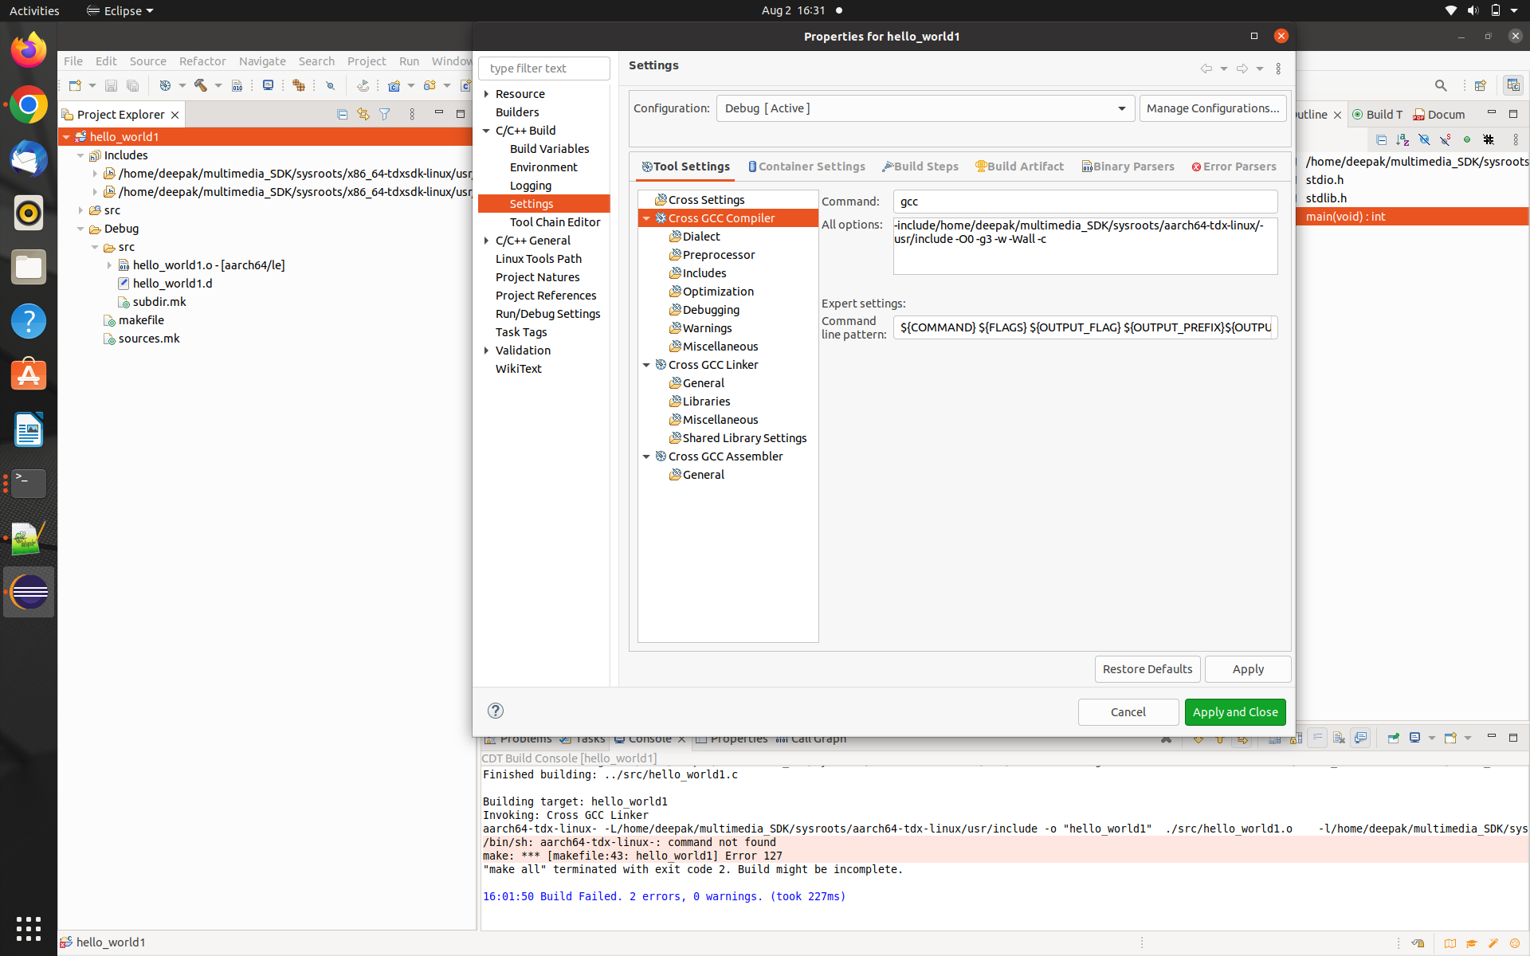Switch to the Container Settings tab
The height and width of the screenshot is (956, 1530).
click(806, 167)
